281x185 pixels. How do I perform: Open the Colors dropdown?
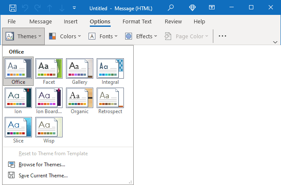point(65,36)
